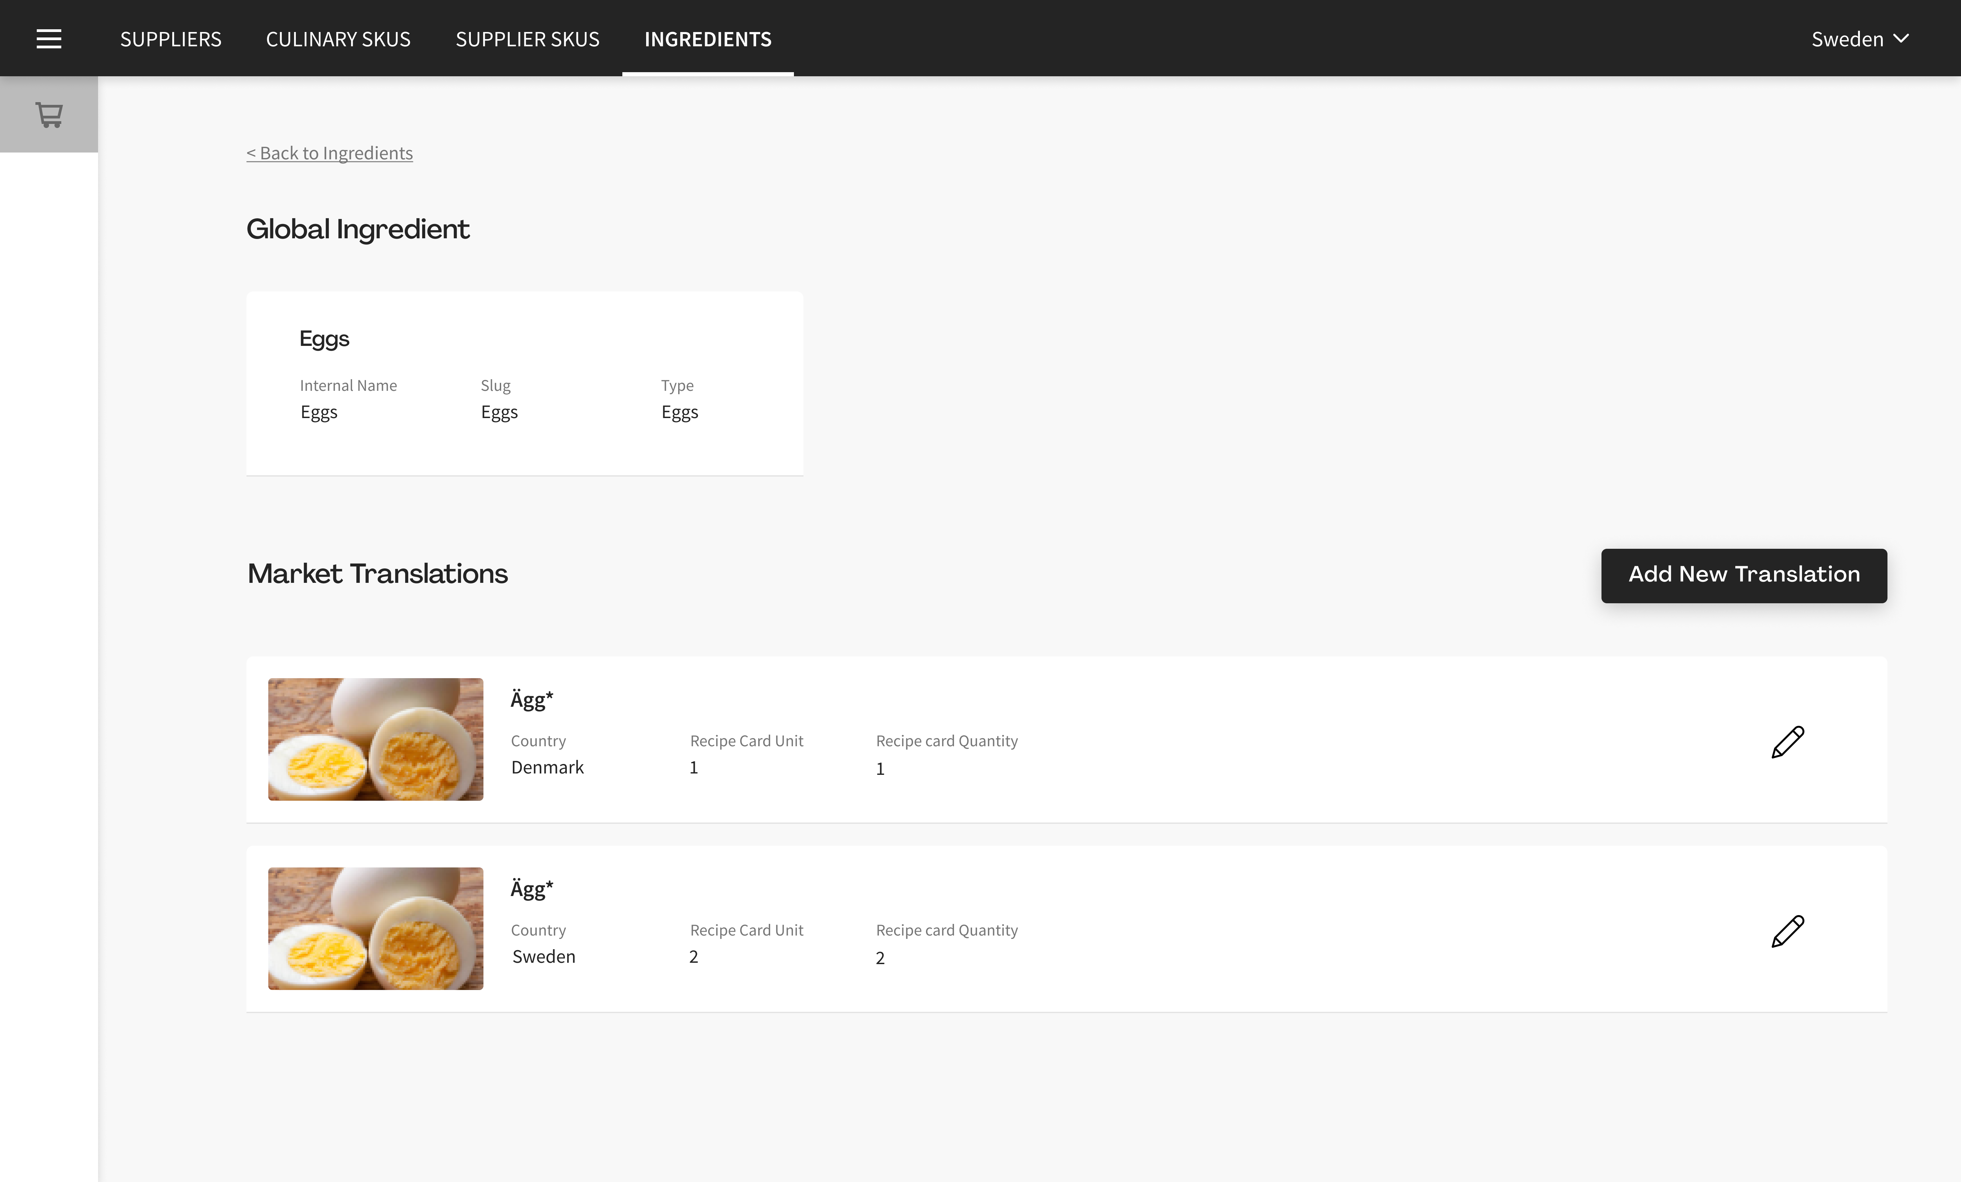Open the hamburger menu icon

(49, 38)
